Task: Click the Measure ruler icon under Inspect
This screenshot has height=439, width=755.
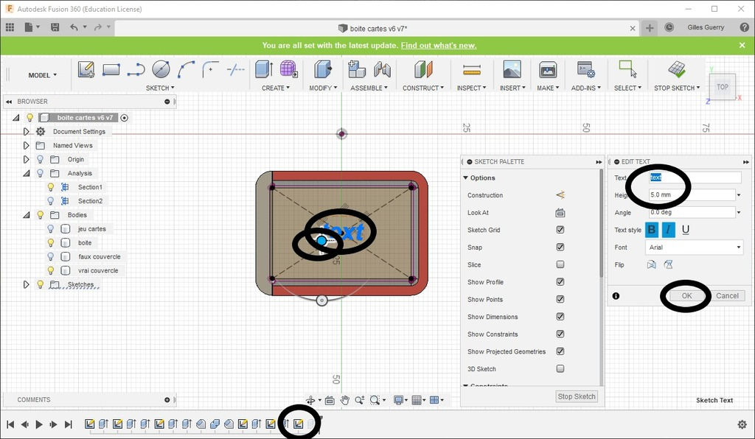Action: click(x=471, y=70)
